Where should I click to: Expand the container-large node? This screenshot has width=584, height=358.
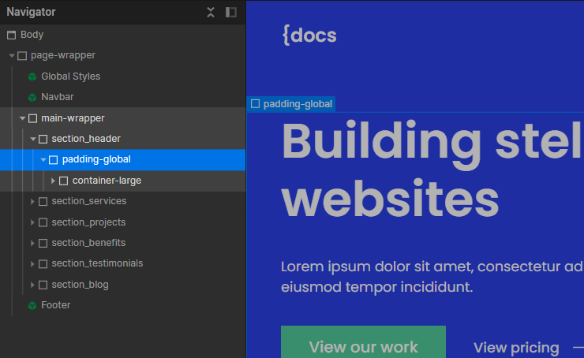tap(53, 181)
